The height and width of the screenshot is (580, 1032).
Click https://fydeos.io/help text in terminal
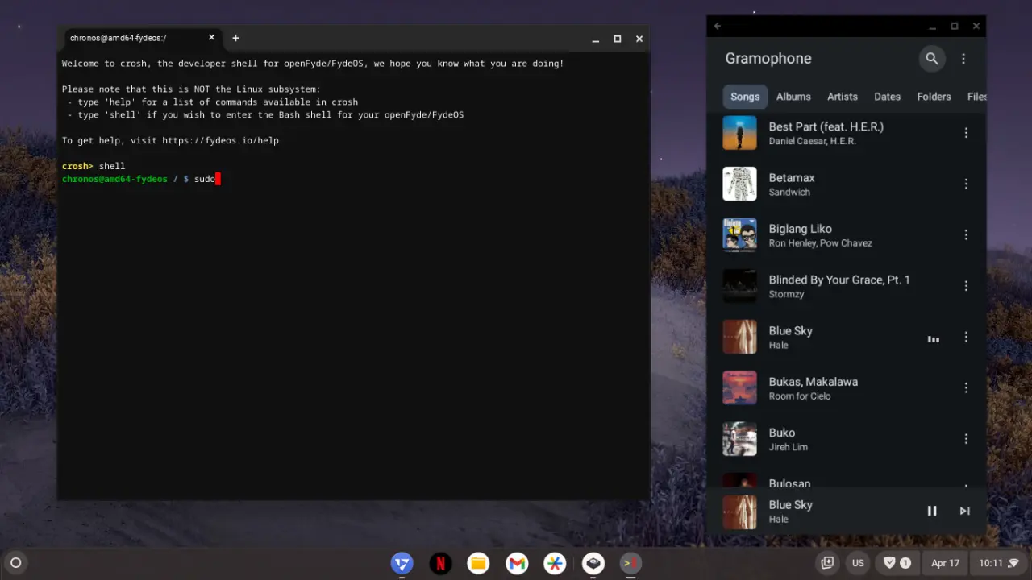point(220,140)
